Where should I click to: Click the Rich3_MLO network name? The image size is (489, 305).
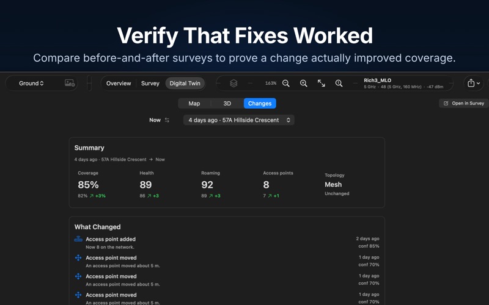coord(377,81)
